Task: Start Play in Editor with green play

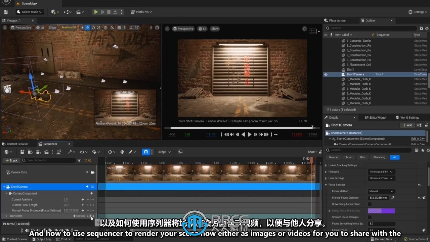Action: (x=96, y=12)
